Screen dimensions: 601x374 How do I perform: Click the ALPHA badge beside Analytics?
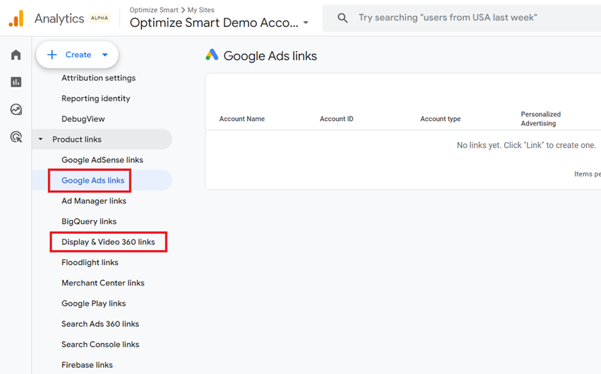100,18
